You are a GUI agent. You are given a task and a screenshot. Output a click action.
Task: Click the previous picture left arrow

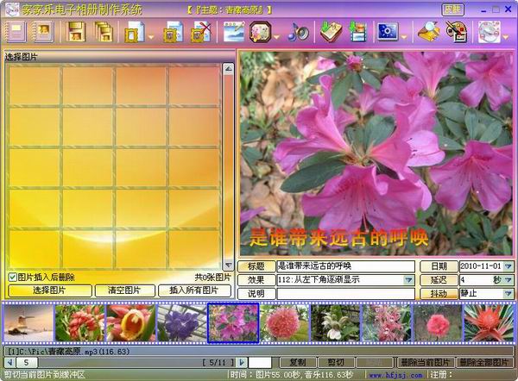(x=9, y=363)
